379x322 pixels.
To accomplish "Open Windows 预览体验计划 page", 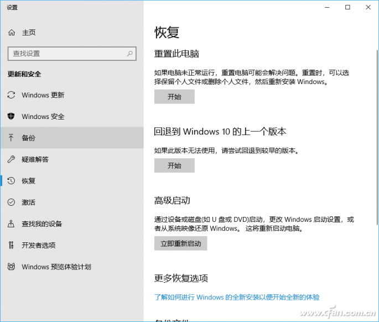I will click(72, 267).
